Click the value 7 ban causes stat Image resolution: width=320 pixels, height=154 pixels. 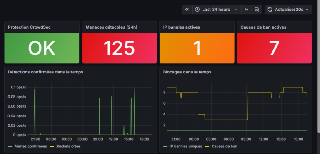(274, 48)
